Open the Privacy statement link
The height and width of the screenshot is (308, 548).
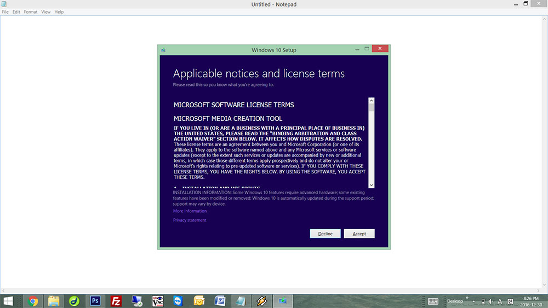pos(190,220)
